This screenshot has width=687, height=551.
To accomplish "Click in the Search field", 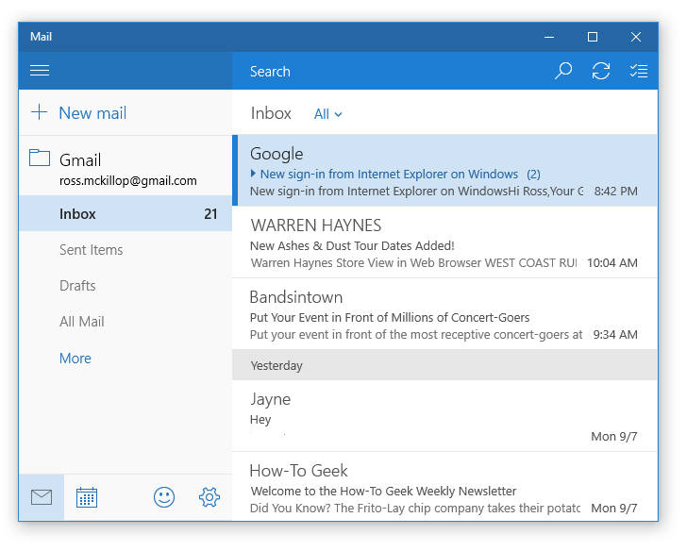I will (390, 71).
